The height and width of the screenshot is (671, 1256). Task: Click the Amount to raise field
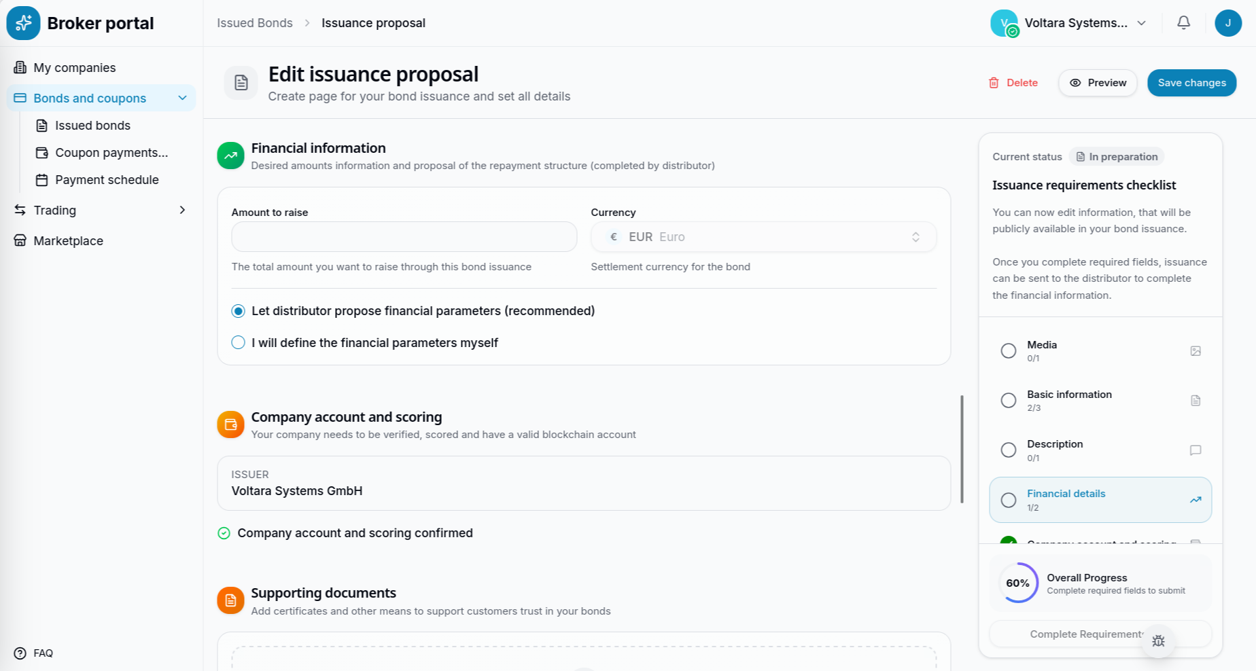click(x=404, y=237)
